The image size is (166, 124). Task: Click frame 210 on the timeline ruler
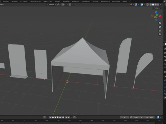click(125, 121)
